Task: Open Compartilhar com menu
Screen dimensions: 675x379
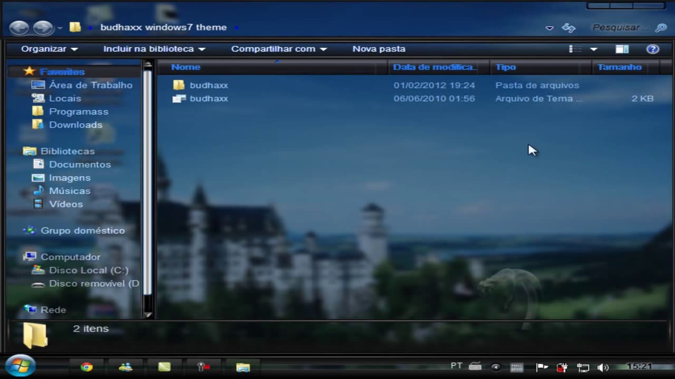Action: tap(279, 49)
